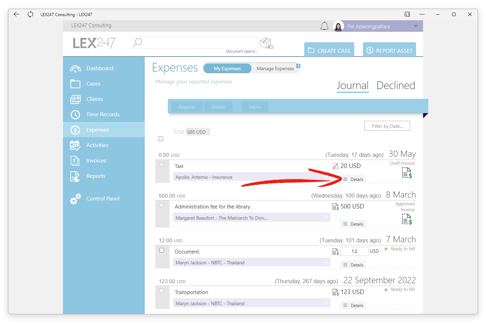Viewport: 486px width, 323px height.
Task: Open the three-dots more menu
Action: (422, 14)
